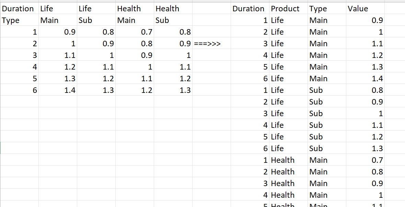Click the Type label under the left Duration header
The image size is (405, 207).
pyautogui.click(x=11, y=21)
